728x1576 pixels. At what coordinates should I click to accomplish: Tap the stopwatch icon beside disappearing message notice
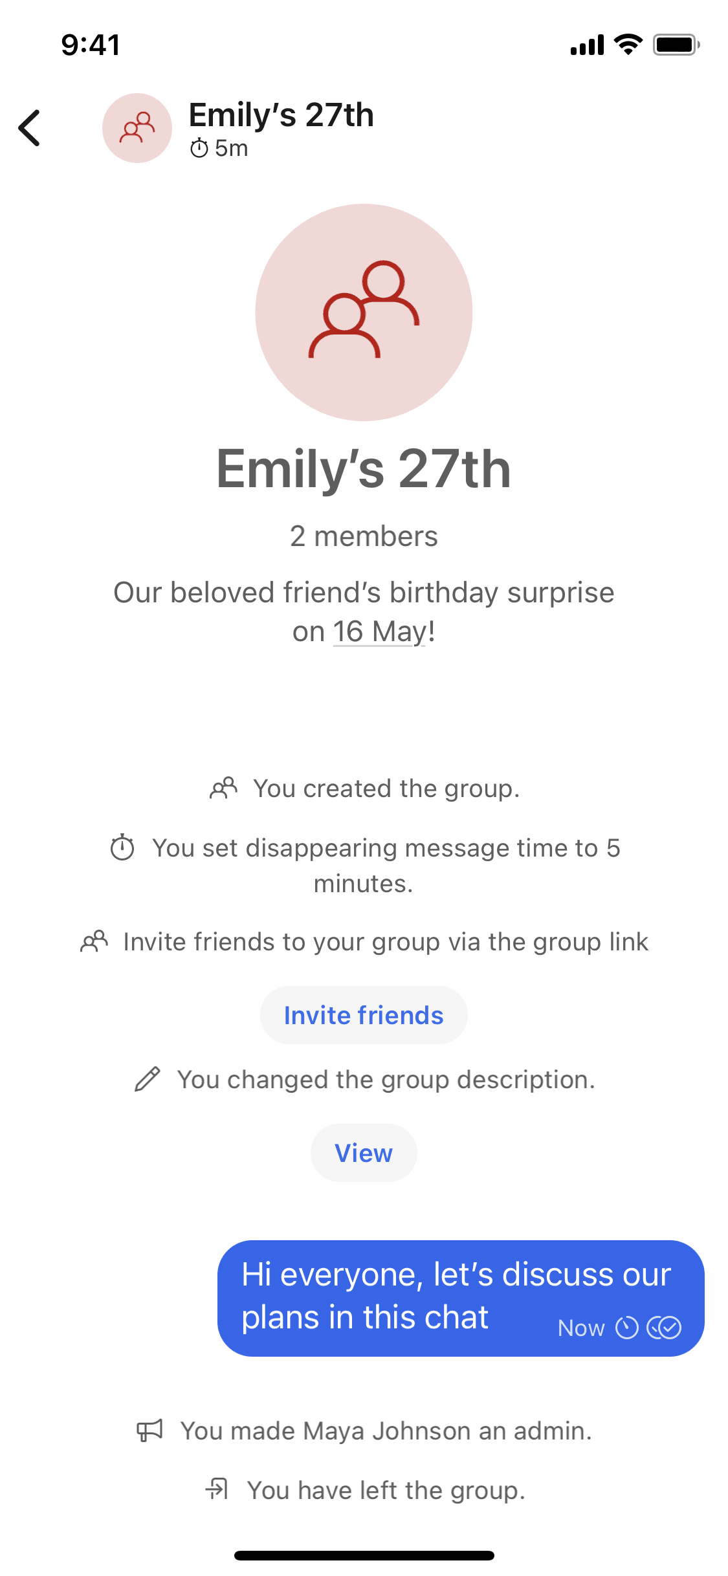pos(122,848)
